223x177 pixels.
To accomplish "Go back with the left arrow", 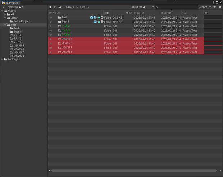I will point(50,7).
